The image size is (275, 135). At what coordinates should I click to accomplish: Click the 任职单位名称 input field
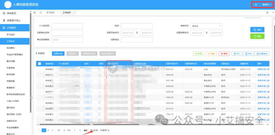tap(67, 33)
